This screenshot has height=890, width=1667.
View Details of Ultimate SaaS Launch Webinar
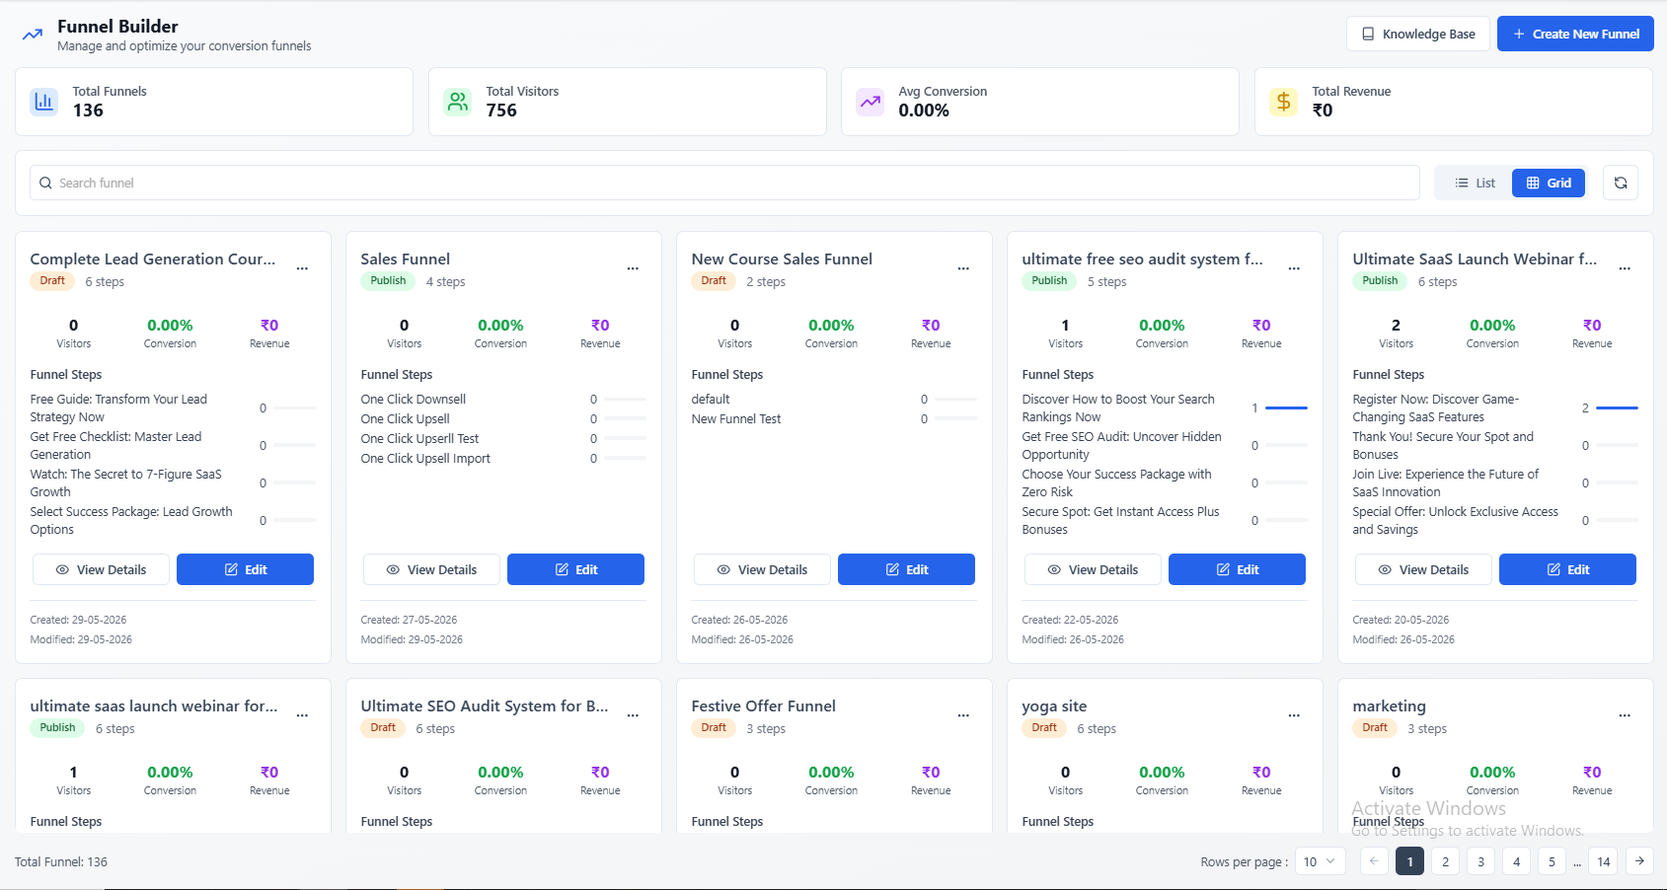pyautogui.click(x=1424, y=569)
